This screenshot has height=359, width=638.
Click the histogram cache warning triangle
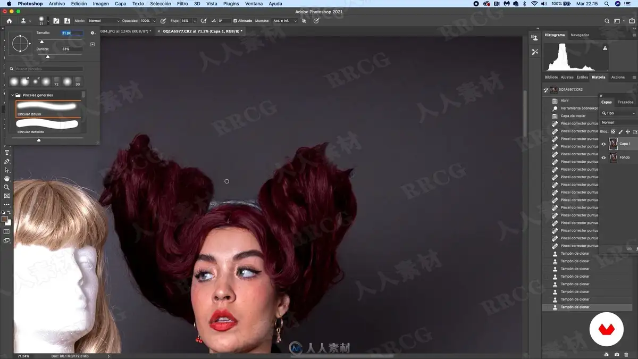tap(605, 48)
